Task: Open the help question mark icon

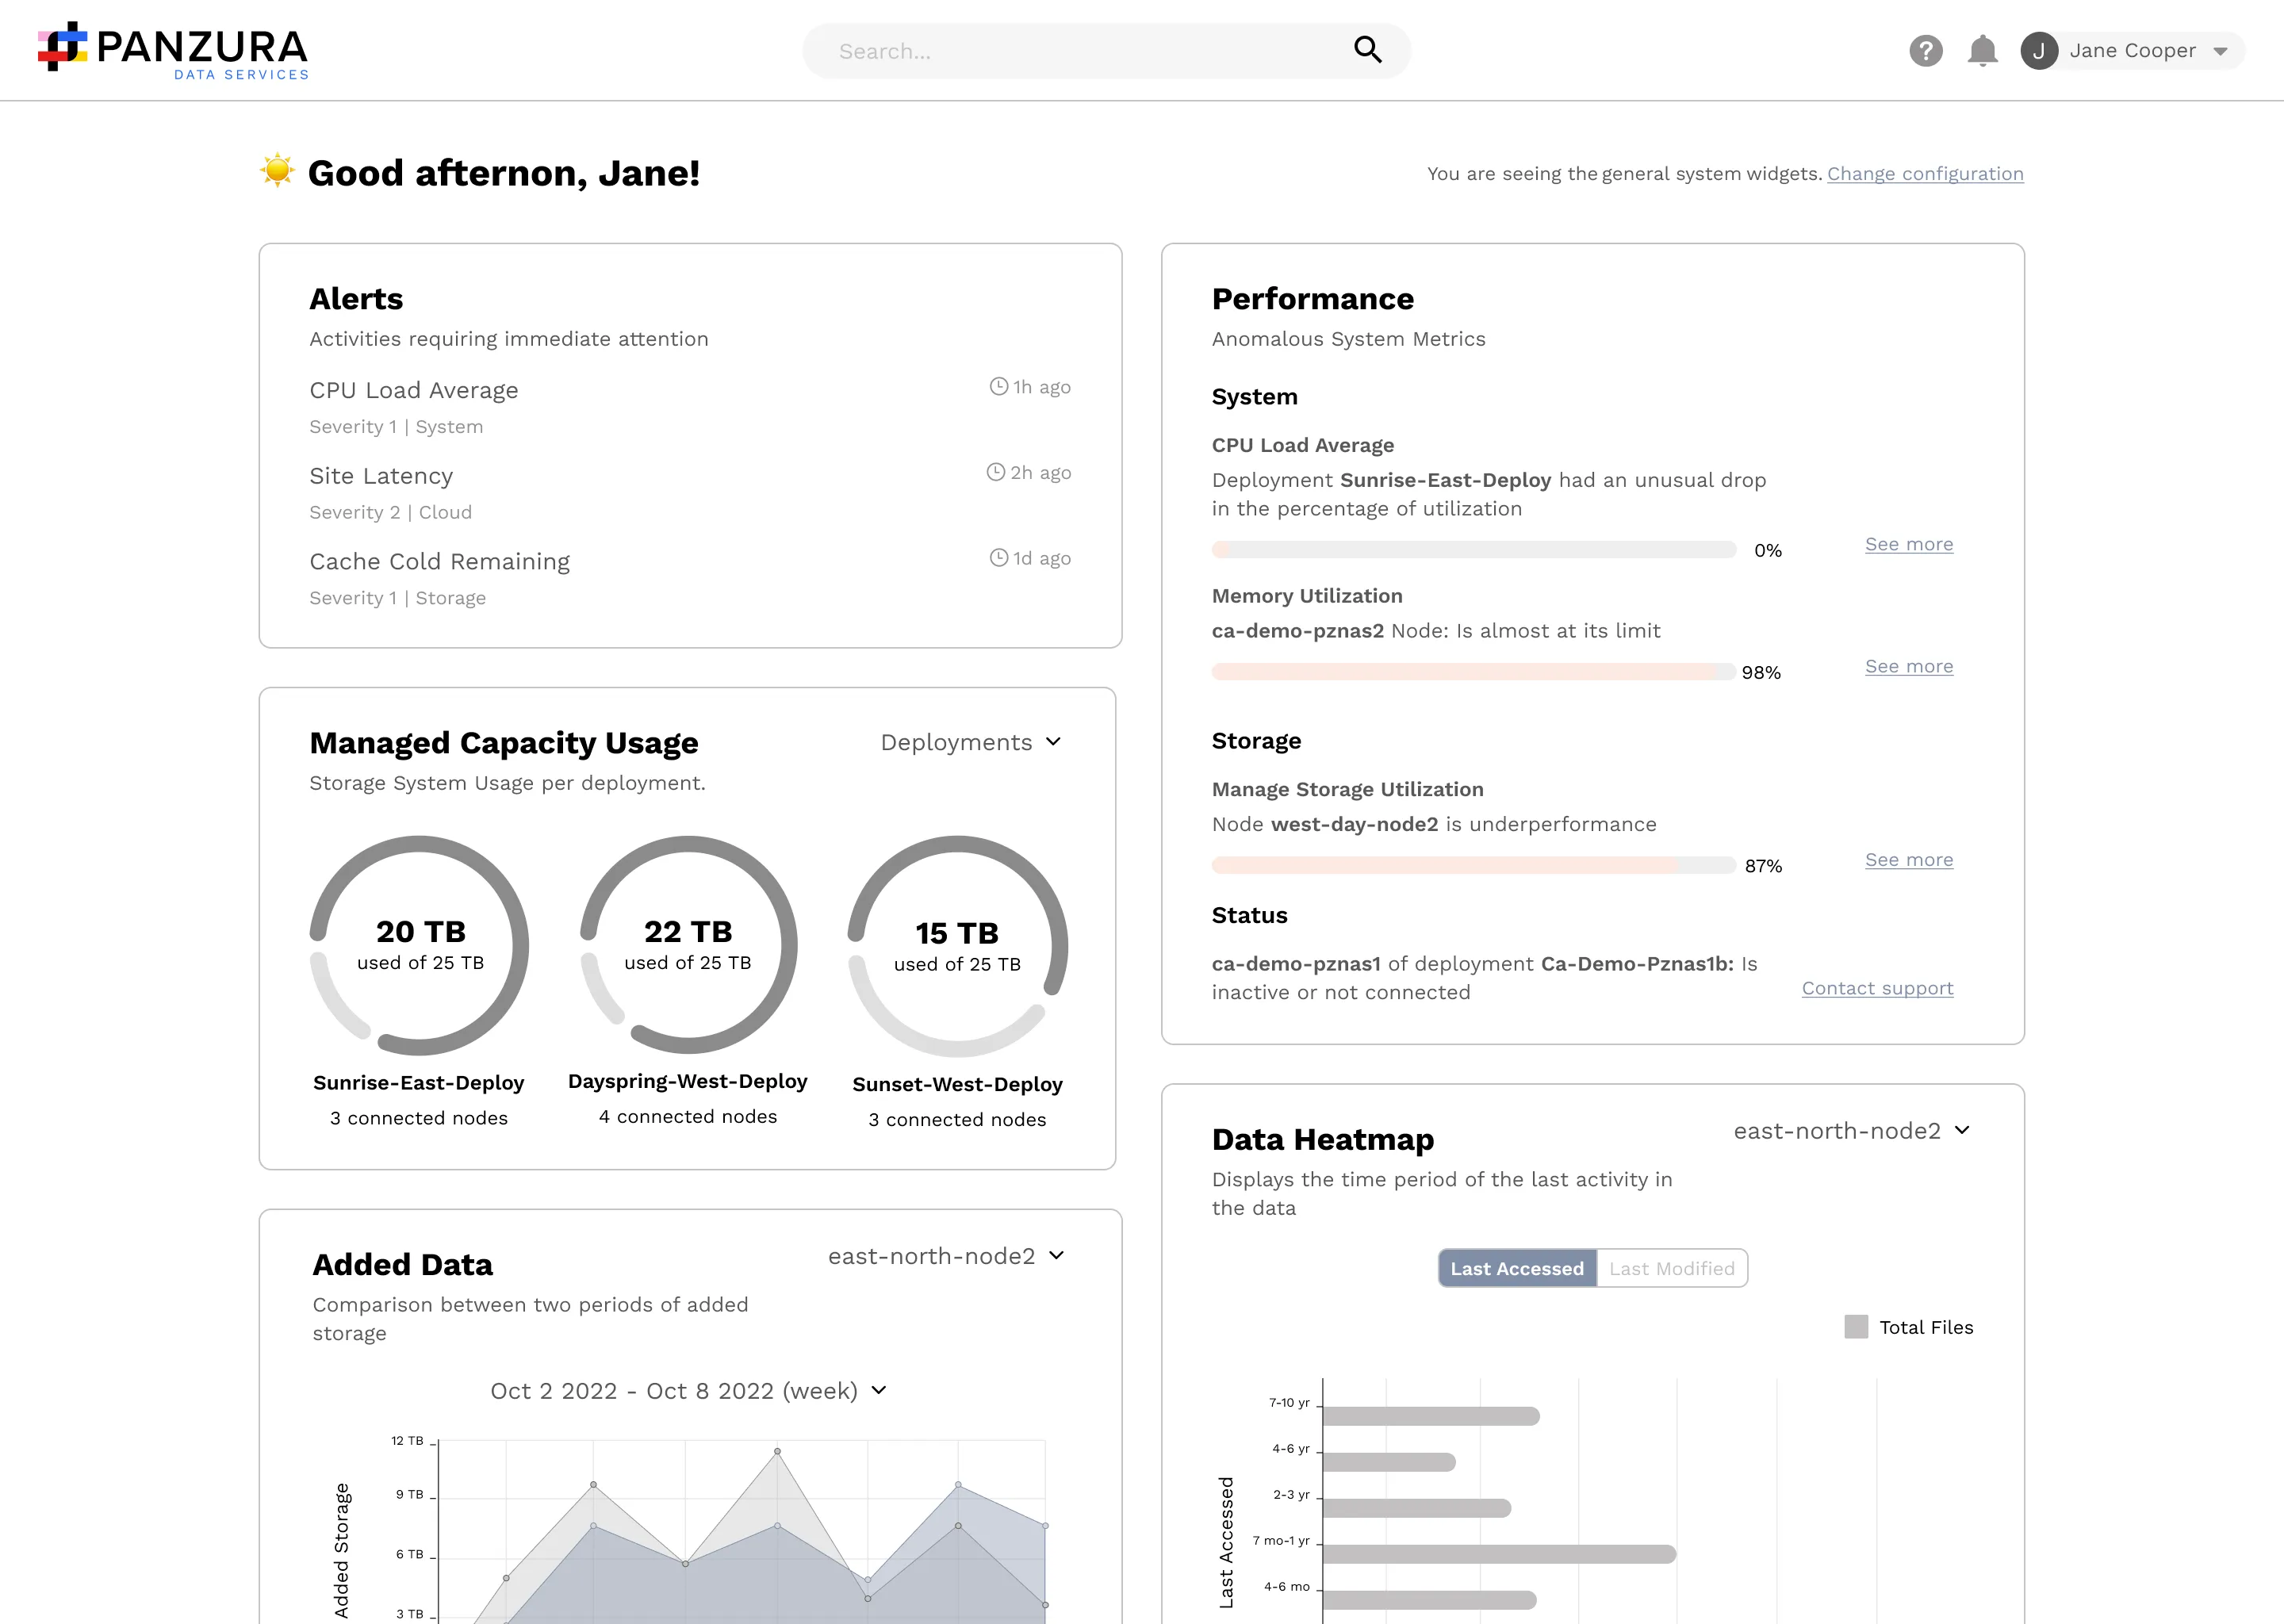Action: pos(1925,50)
